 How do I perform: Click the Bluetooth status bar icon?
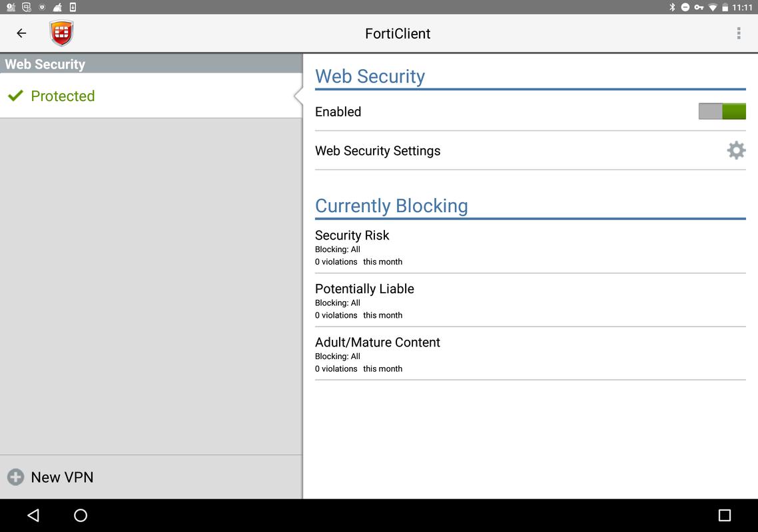[672, 7]
